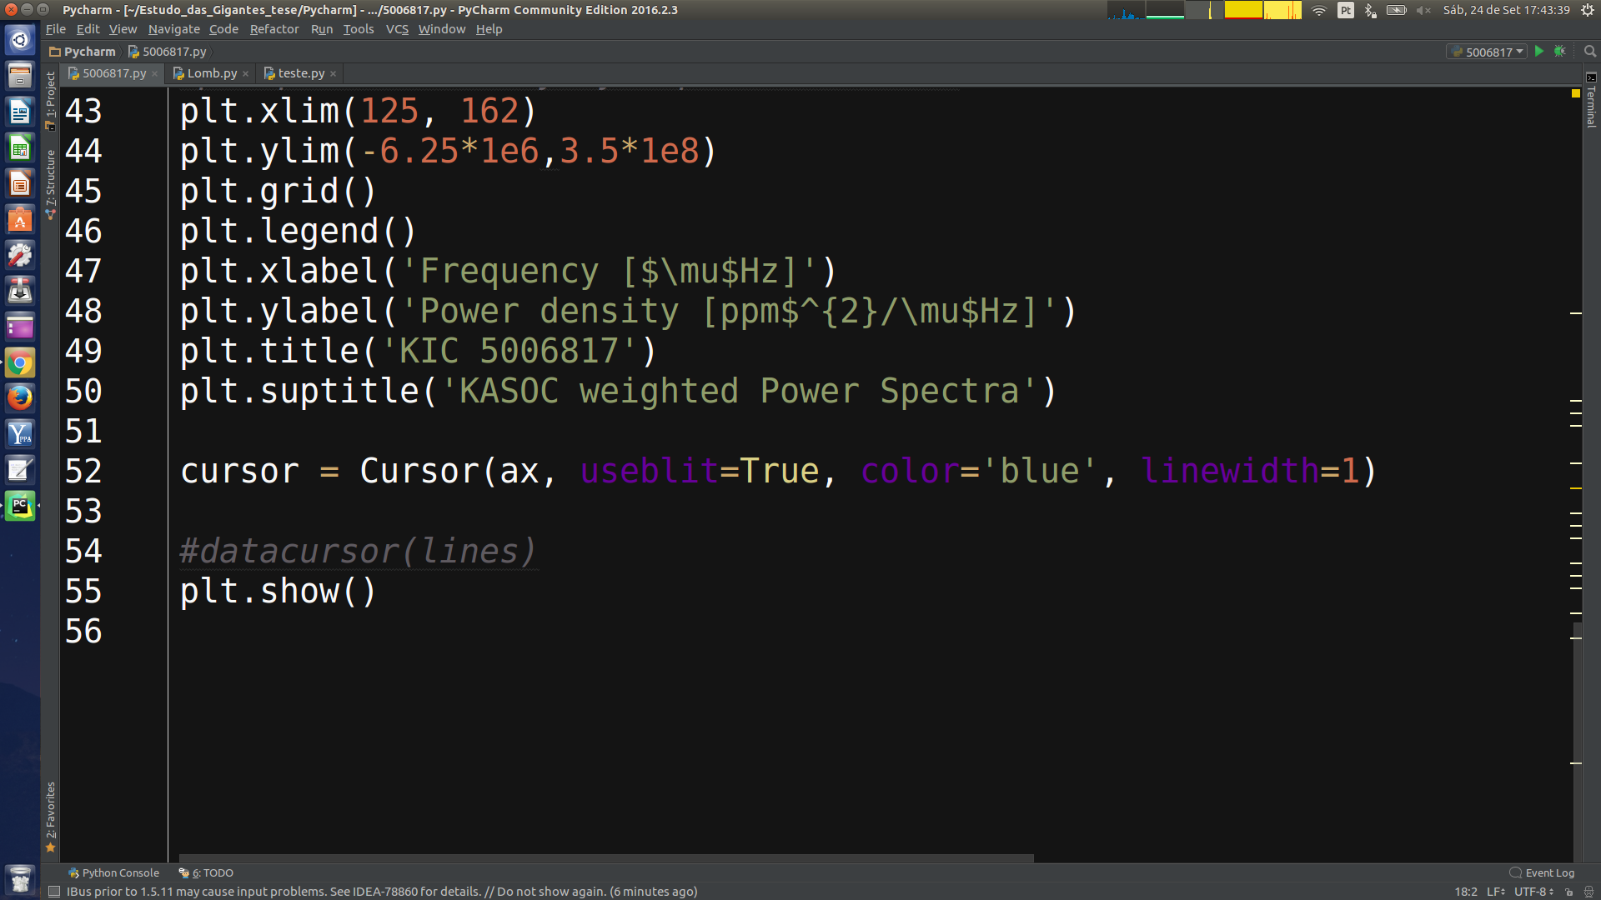This screenshot has width=1601, height=900.
Task: Click the Pycharm breadcrumb folder
Action: [83, 52]
